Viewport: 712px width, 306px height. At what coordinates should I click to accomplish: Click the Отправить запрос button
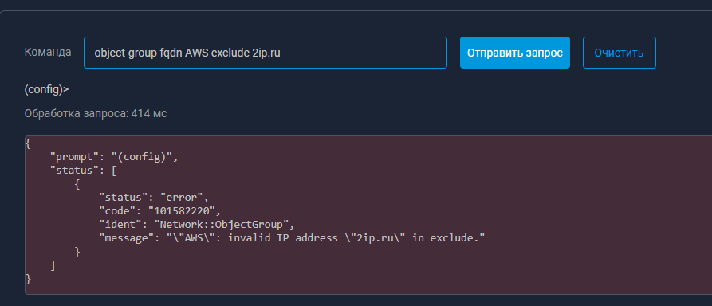pos(514,53)
